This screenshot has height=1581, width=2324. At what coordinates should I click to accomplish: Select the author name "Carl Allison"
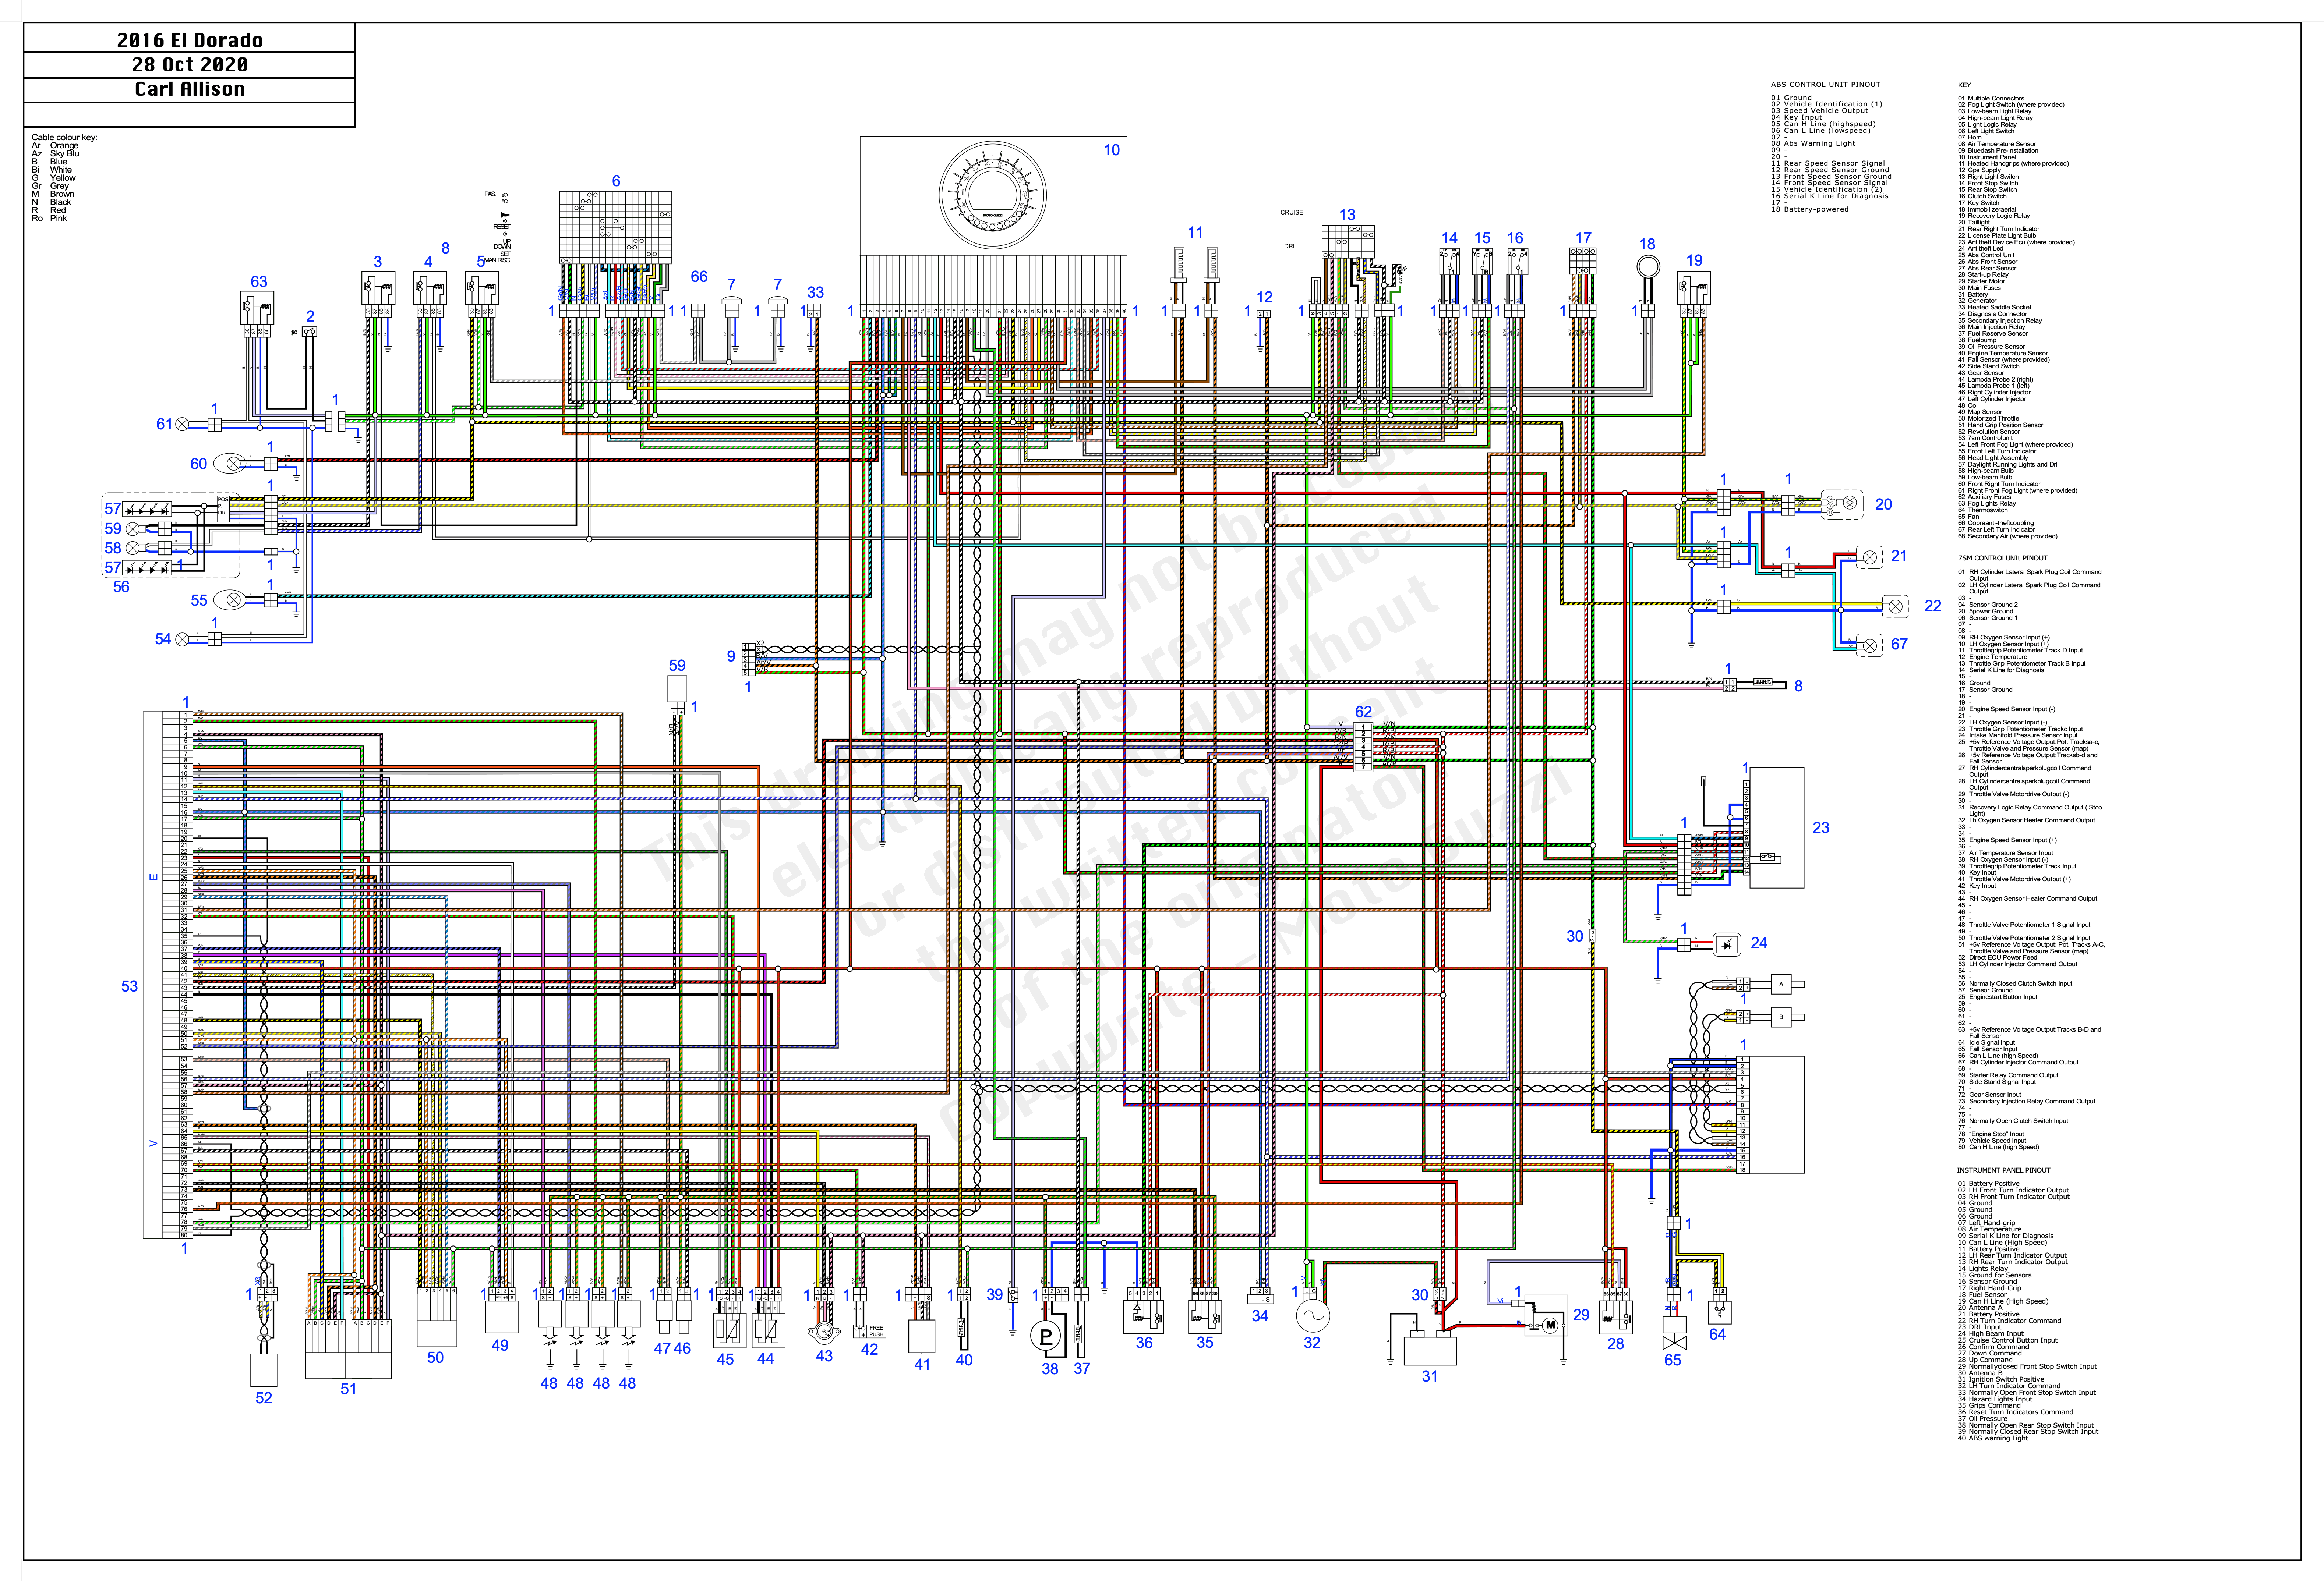[x=190, y=89]
